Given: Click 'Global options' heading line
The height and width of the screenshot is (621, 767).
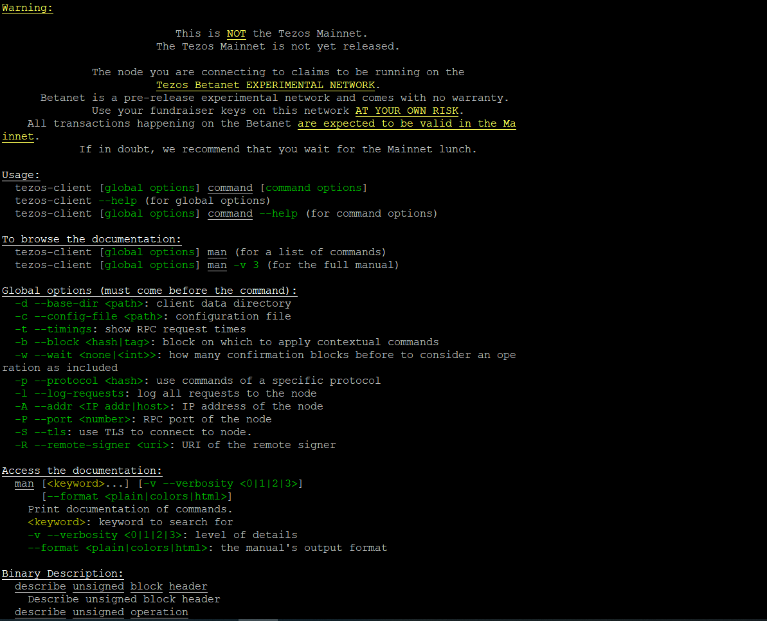Looking at the screenshot, I should [x=149, y=291].
